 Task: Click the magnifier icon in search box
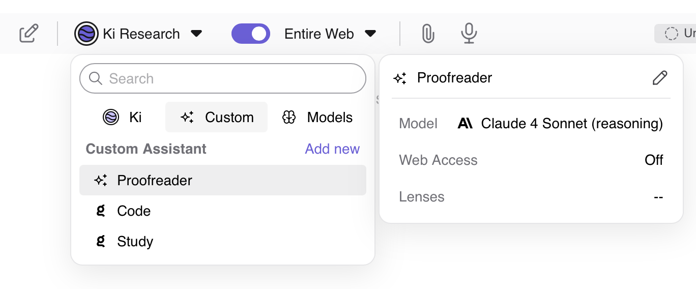pyautogui.click(x=96, y=78)
